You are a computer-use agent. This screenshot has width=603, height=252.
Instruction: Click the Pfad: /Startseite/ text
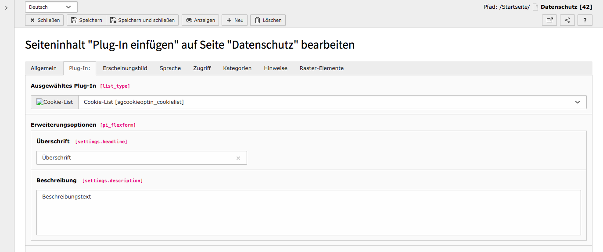click(506, 7)
